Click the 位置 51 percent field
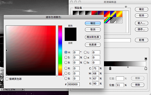 120,85
